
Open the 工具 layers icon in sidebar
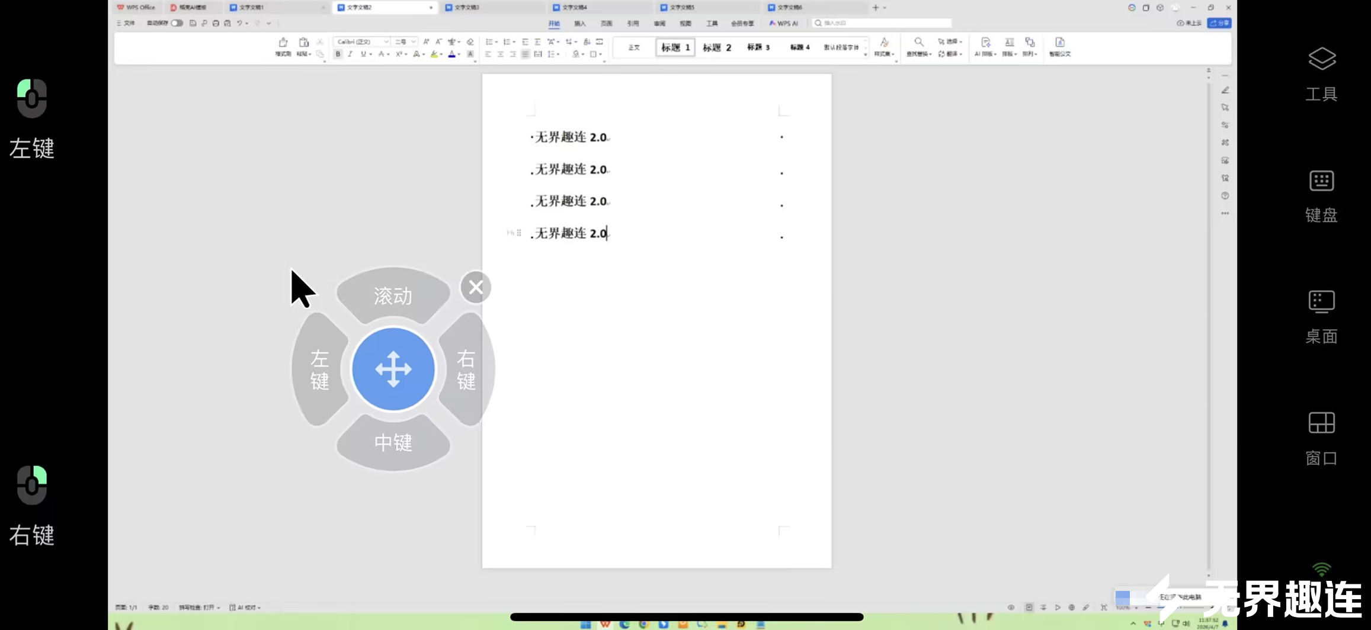pos(1321,59)
